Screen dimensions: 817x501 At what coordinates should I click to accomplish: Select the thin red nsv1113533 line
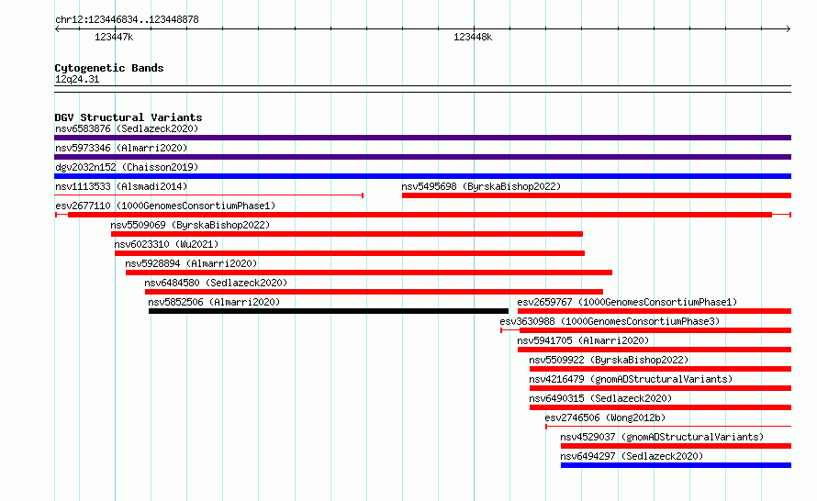tap(209, 195)
